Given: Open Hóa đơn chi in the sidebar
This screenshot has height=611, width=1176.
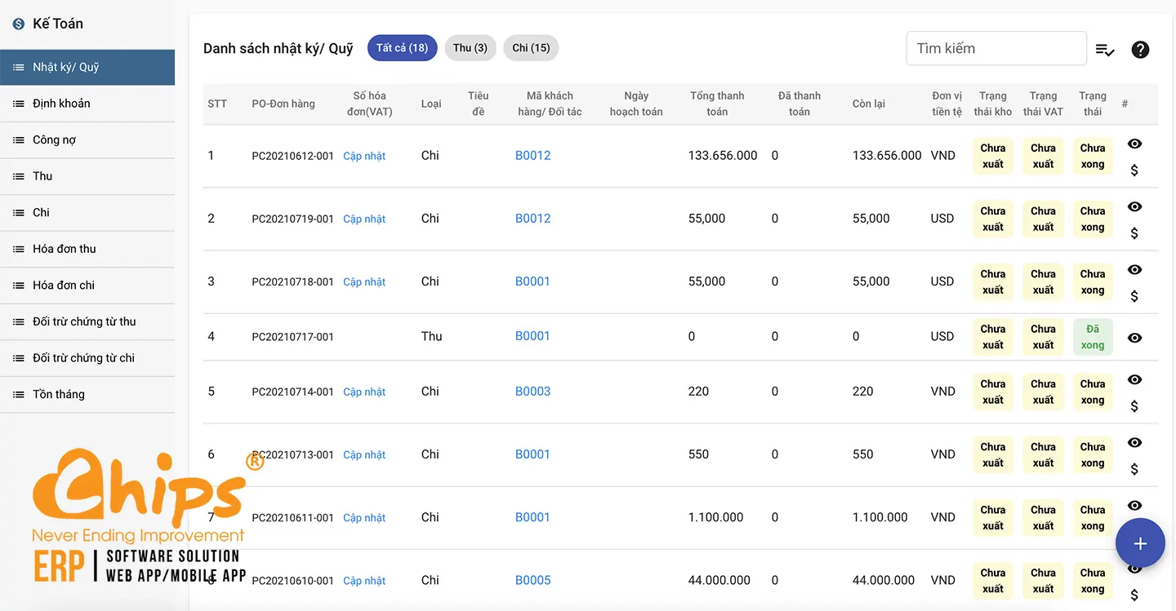Looking at the screenshot, I should pos(87,285).
